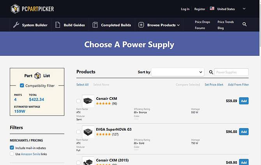Click the EVGA SuperNOVA G3 star rating

tap(103, 134)
